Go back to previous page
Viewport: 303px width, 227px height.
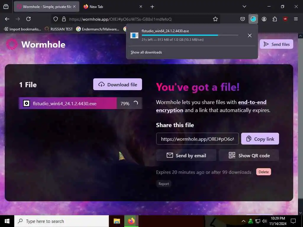tap(7, 19)
